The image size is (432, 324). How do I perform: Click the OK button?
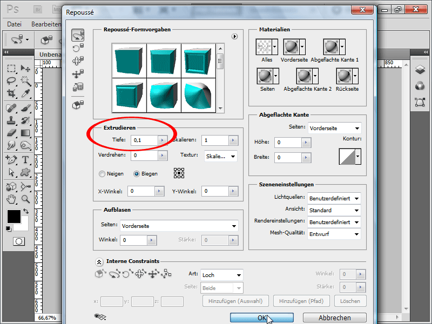(262, 318)
